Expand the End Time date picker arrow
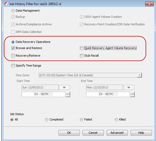 point(129,87)
